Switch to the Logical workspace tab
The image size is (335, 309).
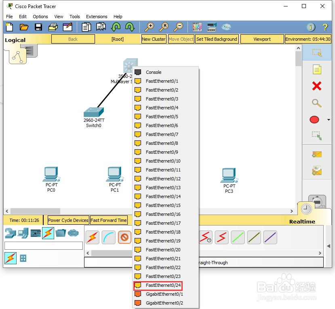[x=15, y=40]
